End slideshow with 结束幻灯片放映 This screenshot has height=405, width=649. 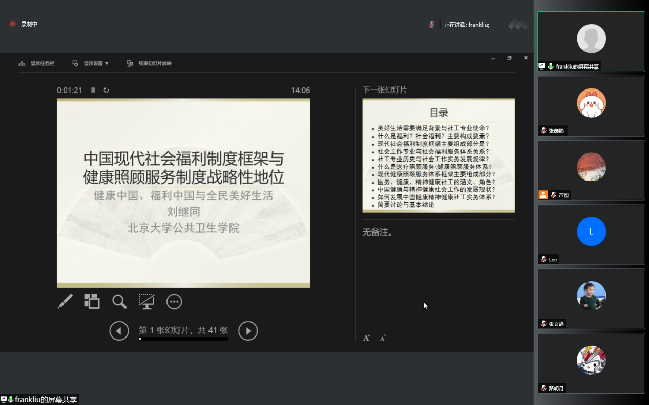pos(149,63)
